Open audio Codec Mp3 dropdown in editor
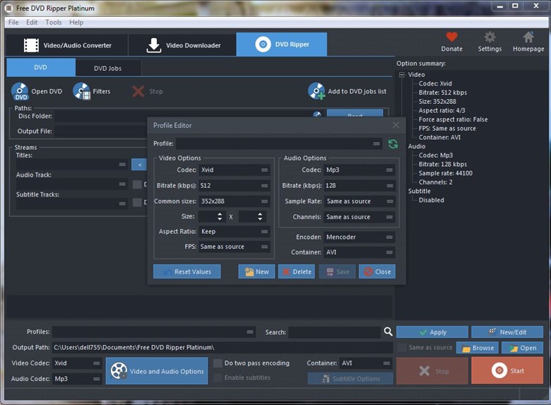551x405 pixels. [360, 170]
